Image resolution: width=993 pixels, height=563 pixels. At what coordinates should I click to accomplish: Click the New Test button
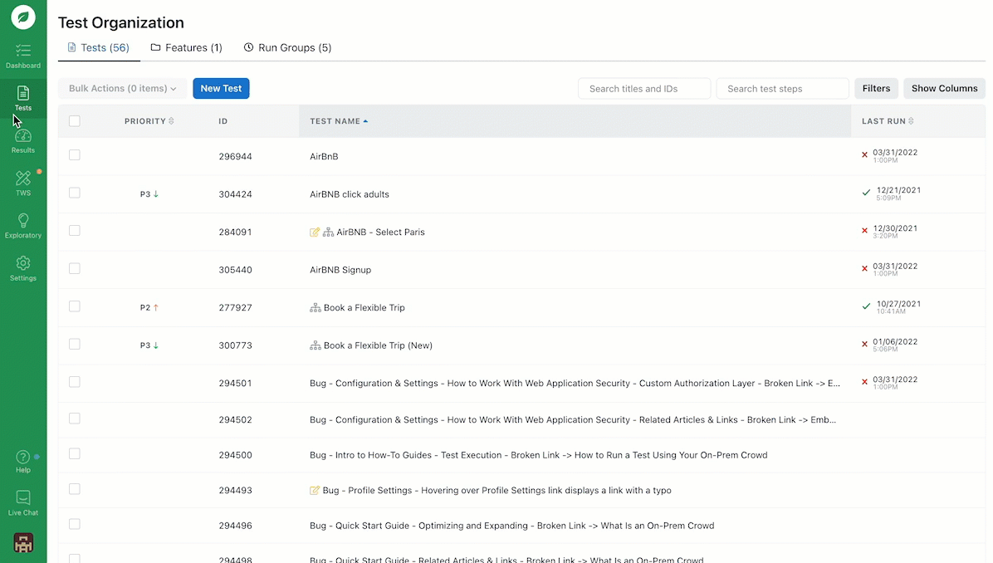(x=221, y=89)
